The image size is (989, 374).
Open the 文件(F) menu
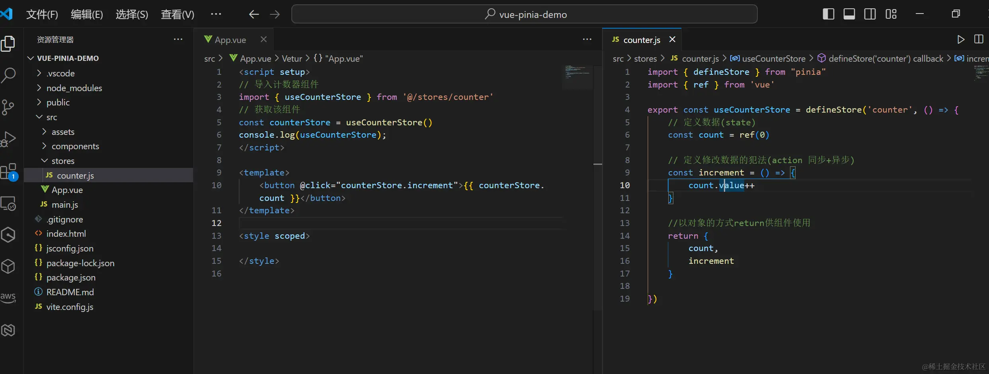tap(42, 14)
